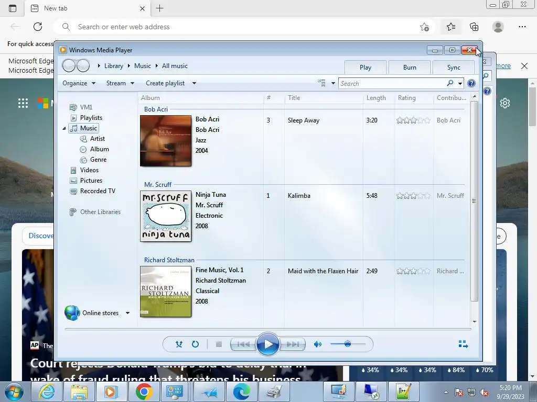
Task: Select Other Libraries
Action: [100, 212]
